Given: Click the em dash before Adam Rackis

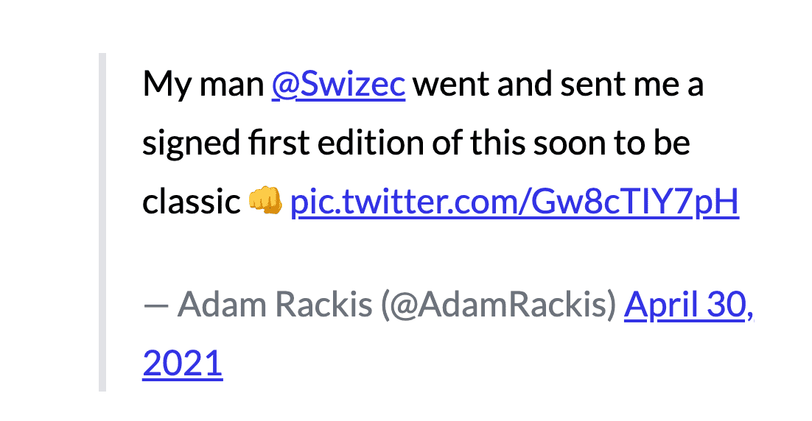Looking at the screenshot, I should [156, 304].
